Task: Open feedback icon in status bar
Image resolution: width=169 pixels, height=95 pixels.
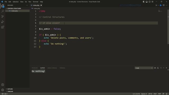Action: coord(163,94)
